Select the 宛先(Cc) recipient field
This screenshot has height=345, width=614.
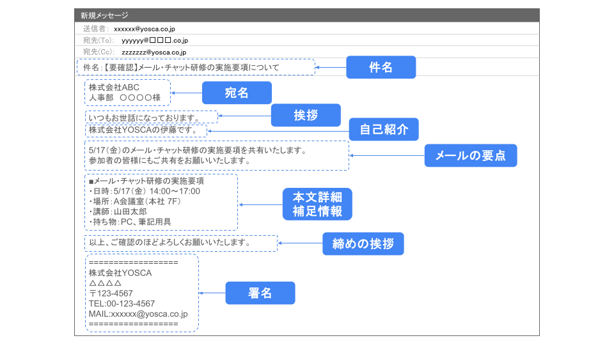[153, 52]
